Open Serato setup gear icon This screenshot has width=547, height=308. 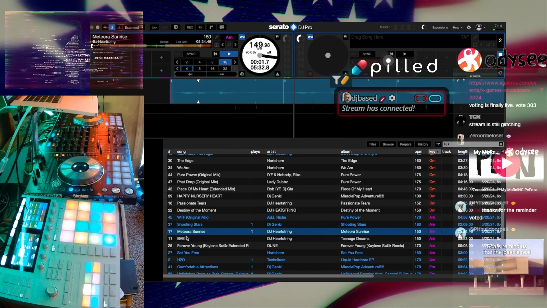(x=469, y=27)
